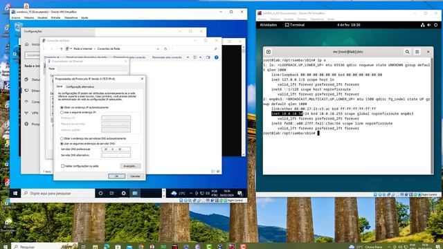Open notification center in guest Windows taskbar
The height and width of the screenshot is (249, 443).
click(240, 194)
